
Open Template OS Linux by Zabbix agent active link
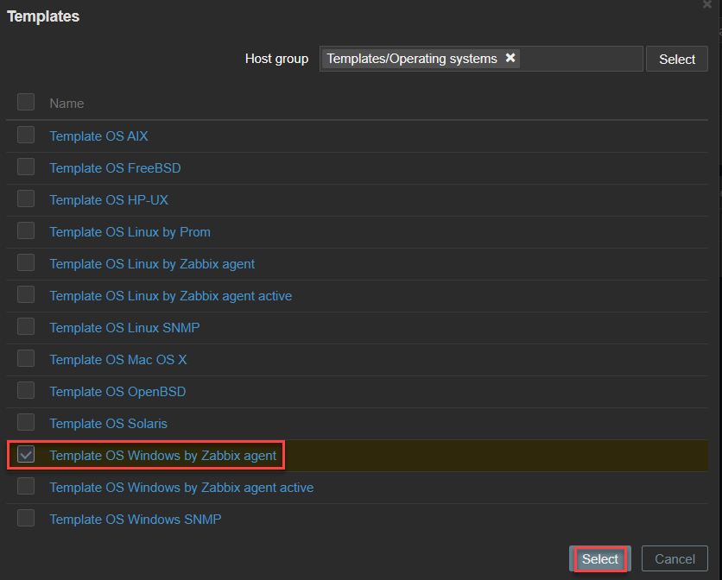click(170, 295)
